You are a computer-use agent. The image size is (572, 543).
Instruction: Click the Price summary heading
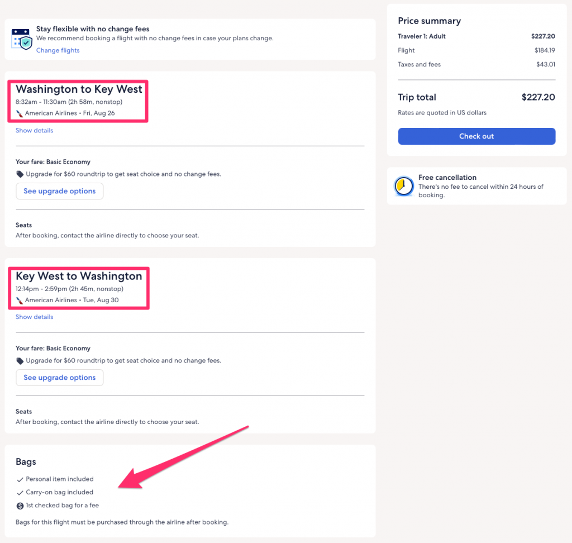[x=429, y=21]
